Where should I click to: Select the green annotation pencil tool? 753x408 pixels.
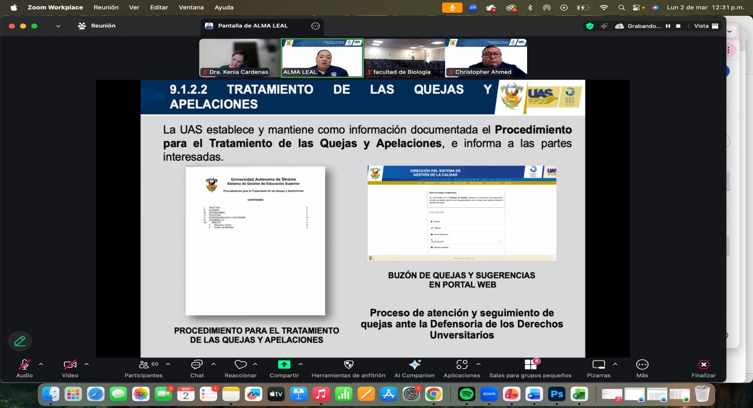20,341
